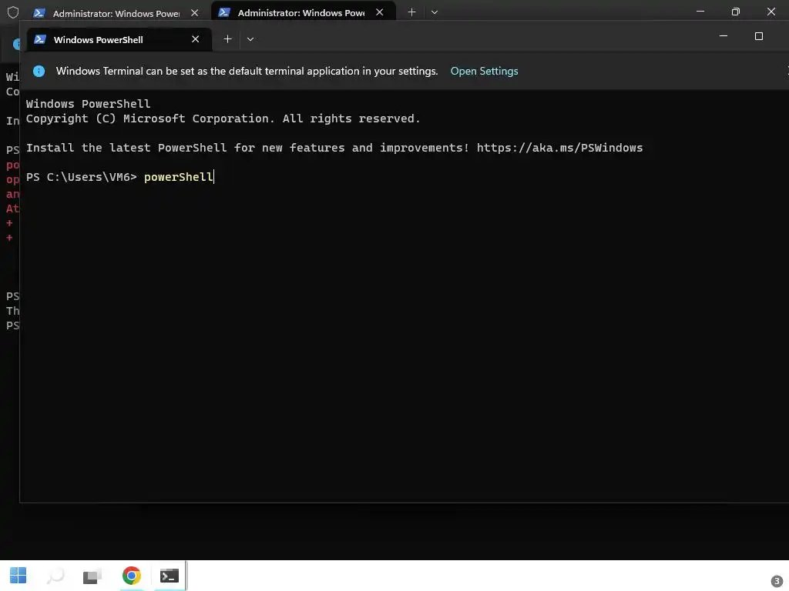Close second Administrator PowerShell tab in back window
This screenshot has height=591, width=789.
(379, 12)
